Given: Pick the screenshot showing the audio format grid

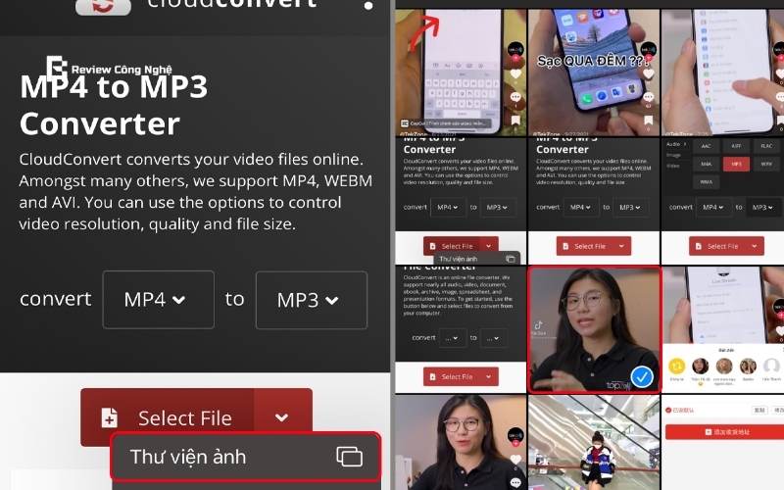Looking at the screenshot, I should click(x=722, y=201).
